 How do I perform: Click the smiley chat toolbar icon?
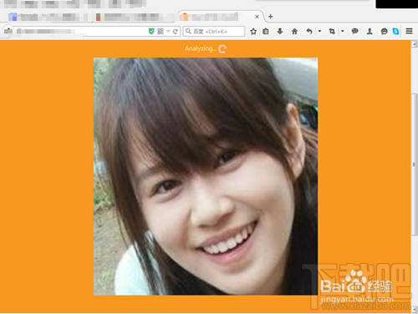click(384, 32)
